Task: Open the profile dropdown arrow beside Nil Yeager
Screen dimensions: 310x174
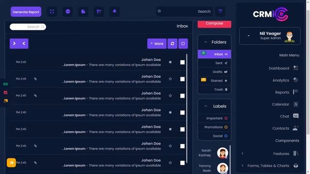Action: pos(248,36)
